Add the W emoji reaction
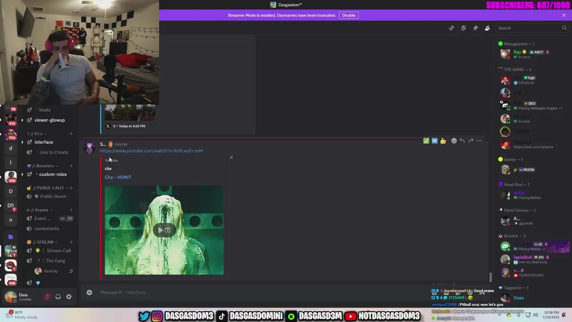This screenshot has width=572, height=322. coord(434,141)
